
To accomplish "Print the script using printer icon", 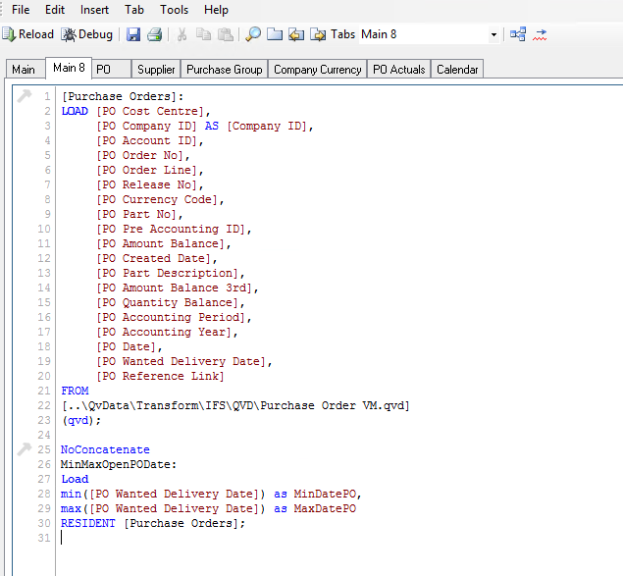I will [155, 34].
